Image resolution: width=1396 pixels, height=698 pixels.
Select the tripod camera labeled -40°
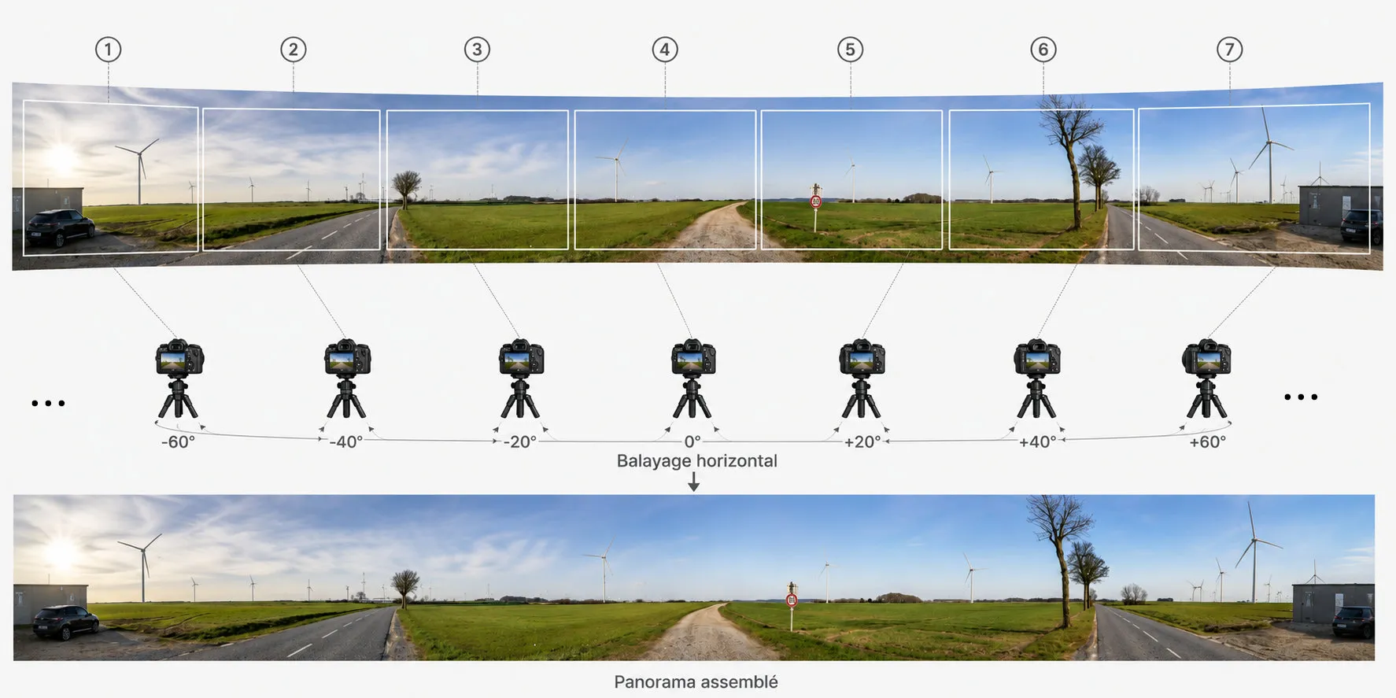point(347,379)
